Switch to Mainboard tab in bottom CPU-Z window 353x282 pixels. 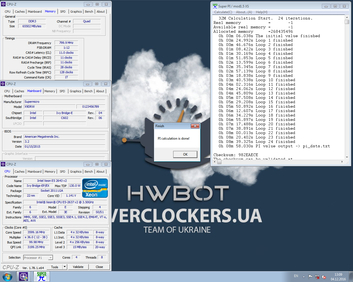click(x=34, y=172)
